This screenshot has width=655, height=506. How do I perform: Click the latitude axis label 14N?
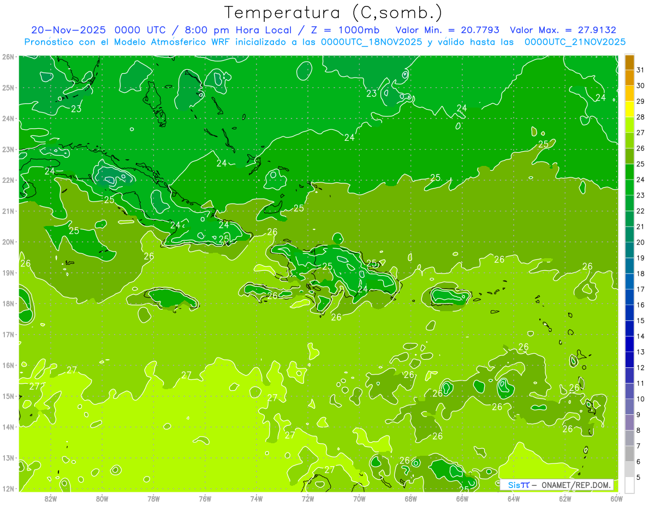(x=8, y=426)
